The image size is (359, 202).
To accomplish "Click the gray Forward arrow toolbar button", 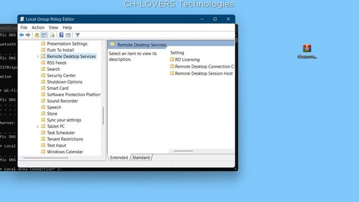I will (28, 35).
